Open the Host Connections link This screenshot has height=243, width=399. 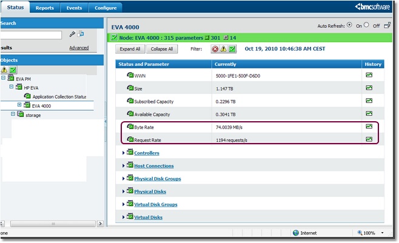click(154, 166)
